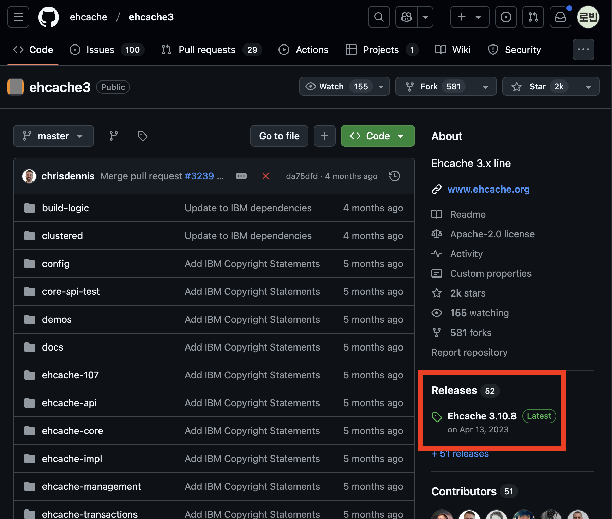Fork the ehcache3 repository
This screenshot has width=612, height=519.
click(x=435, y=87)
